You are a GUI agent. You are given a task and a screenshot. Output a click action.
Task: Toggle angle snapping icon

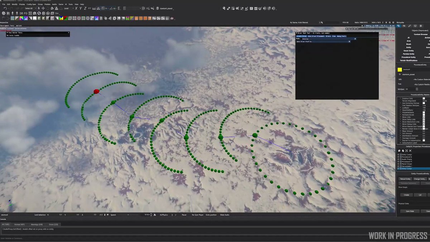tap(112, 8)
